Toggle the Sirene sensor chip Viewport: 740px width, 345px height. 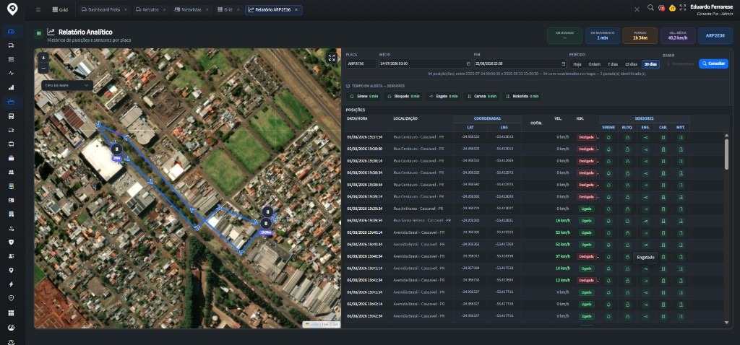point(364,96)
